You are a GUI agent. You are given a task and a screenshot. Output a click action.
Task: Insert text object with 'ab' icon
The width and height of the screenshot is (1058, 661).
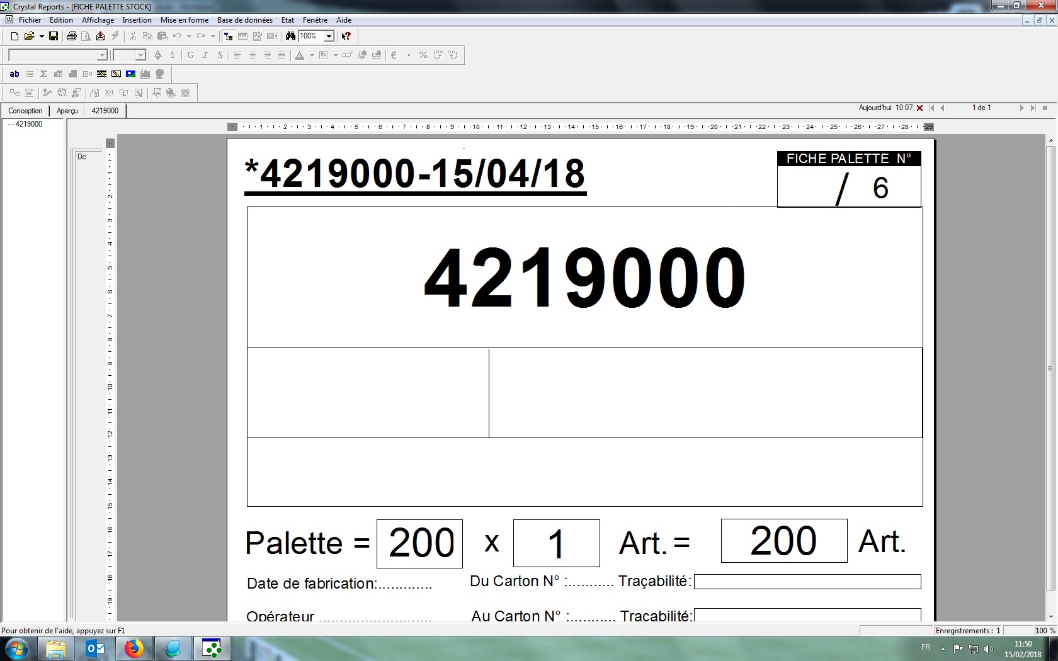pos(14,74)
